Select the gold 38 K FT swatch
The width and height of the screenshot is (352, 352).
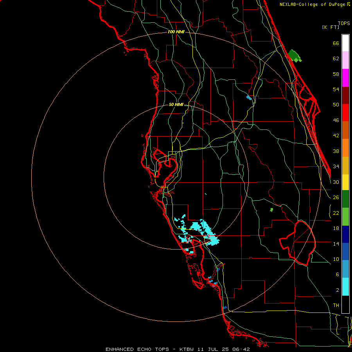(345, 165)
